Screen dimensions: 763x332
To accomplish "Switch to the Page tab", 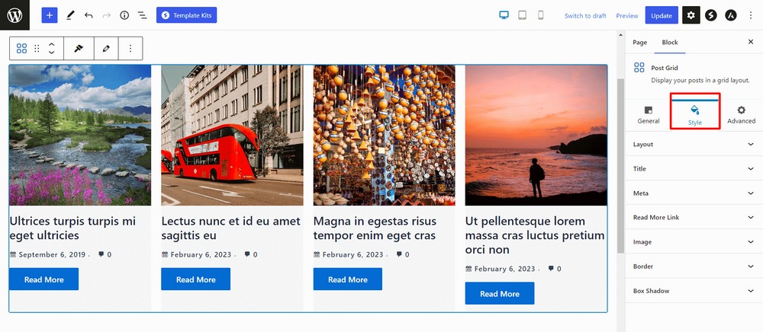I will pos(639,43).
